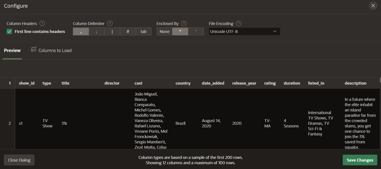Click the cast column header

(138, 83)
